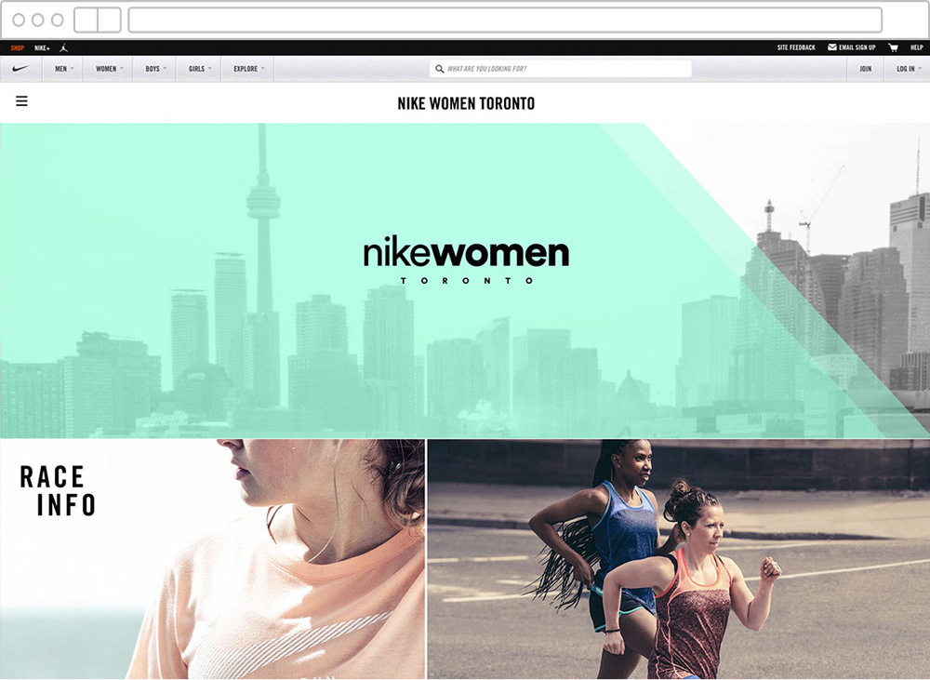930x680 pixels.
Task: Click the shopping cart icon
Action: click(893, 47)
